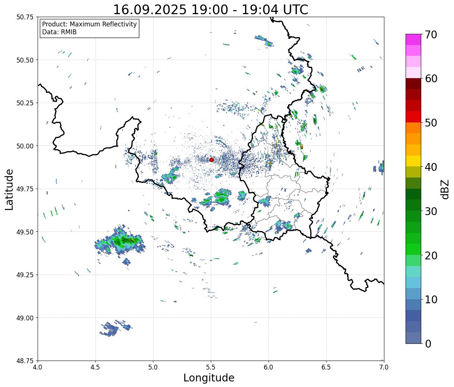Click the bright red colorbar segment above 50
Image resolution: width=454 pixels, height=387 pixels.
tap(413, 116)
